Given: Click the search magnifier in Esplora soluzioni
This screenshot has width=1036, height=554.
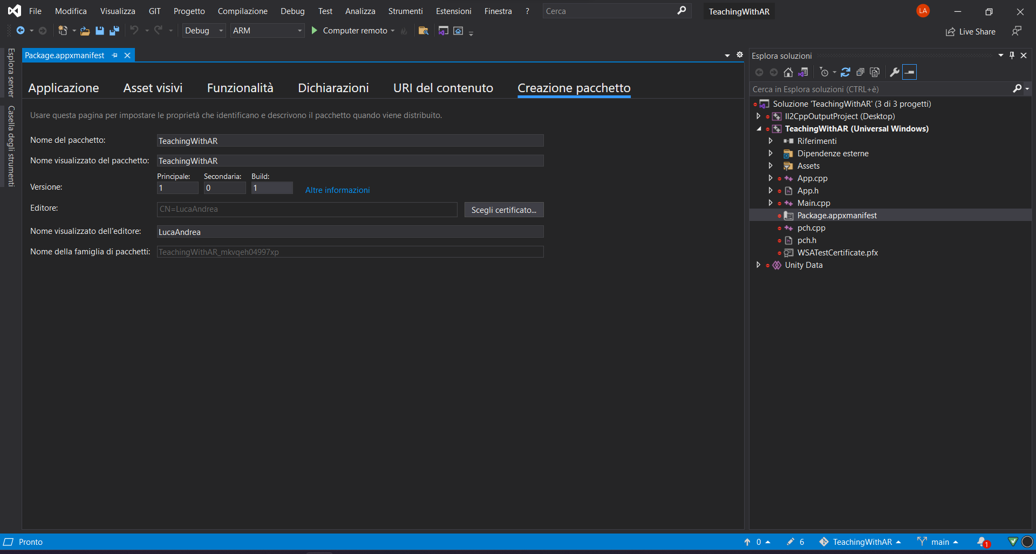Looking at the screenshot, I should click(x=1017, y=89).
